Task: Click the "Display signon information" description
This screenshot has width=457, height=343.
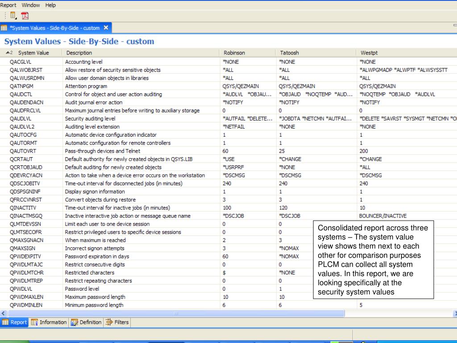Action: click(95, 192)
